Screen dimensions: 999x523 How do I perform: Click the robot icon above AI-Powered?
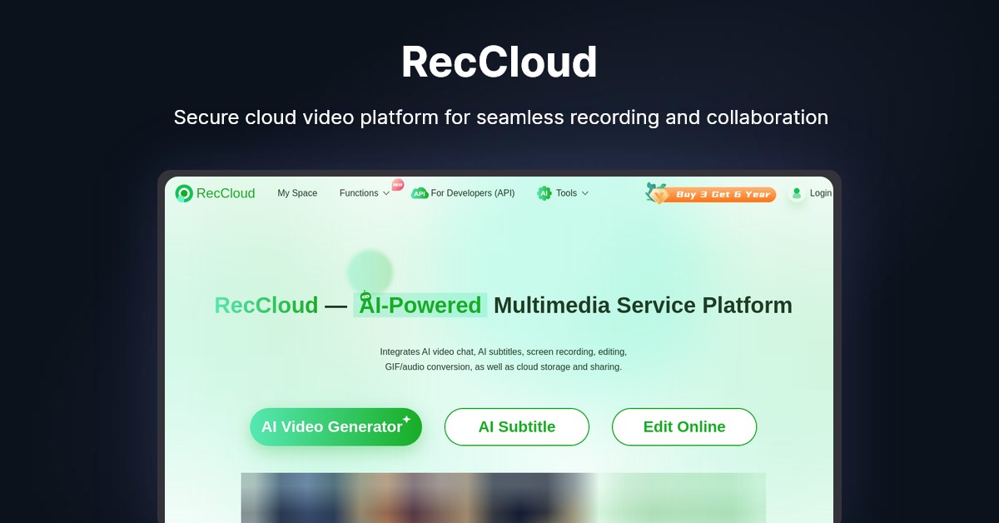pos(365,296)
